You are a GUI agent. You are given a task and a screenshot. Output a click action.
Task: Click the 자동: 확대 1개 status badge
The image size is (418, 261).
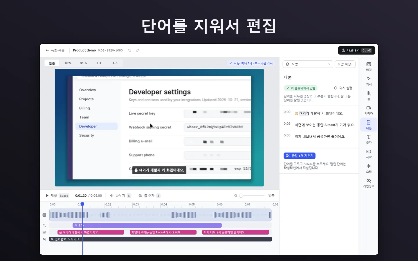tap(251, 63)
